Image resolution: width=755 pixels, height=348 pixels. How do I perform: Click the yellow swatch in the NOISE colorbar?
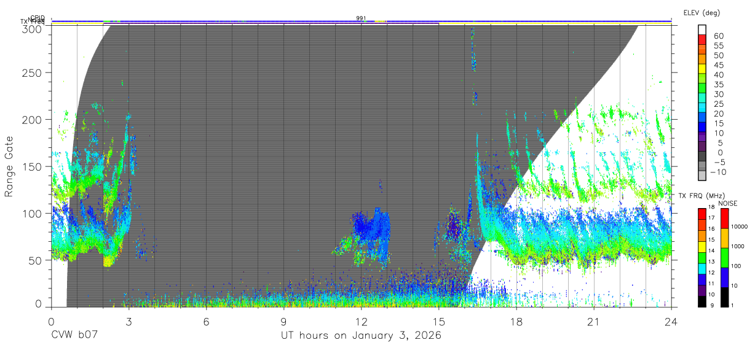pos(724,238)
